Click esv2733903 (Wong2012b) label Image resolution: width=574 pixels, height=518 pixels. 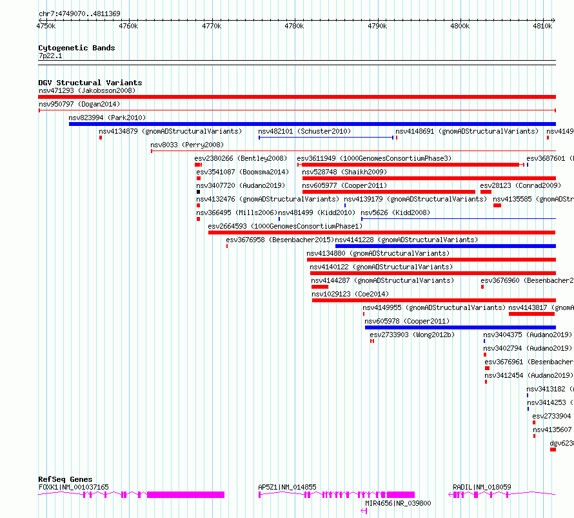[x=412, y=335]
